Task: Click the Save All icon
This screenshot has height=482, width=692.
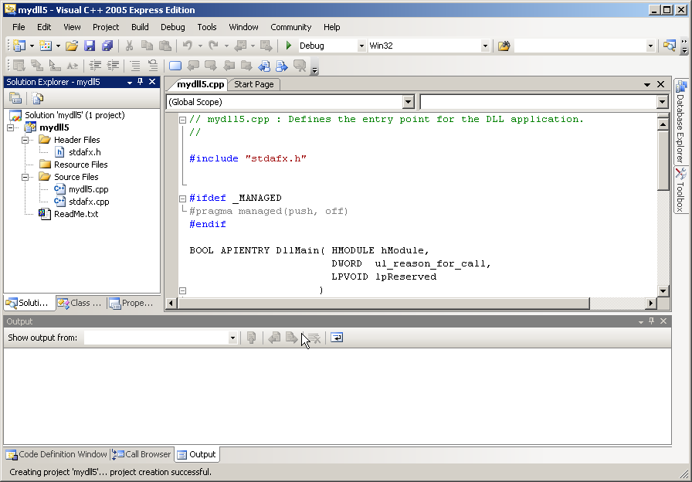Action: 107,46
